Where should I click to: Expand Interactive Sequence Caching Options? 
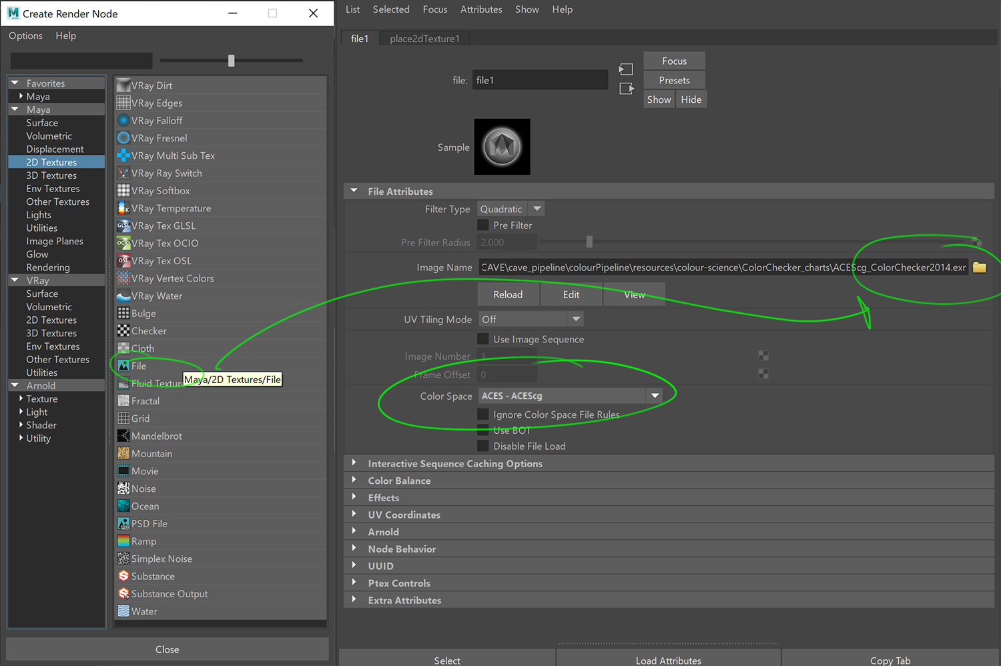(354, 463)
